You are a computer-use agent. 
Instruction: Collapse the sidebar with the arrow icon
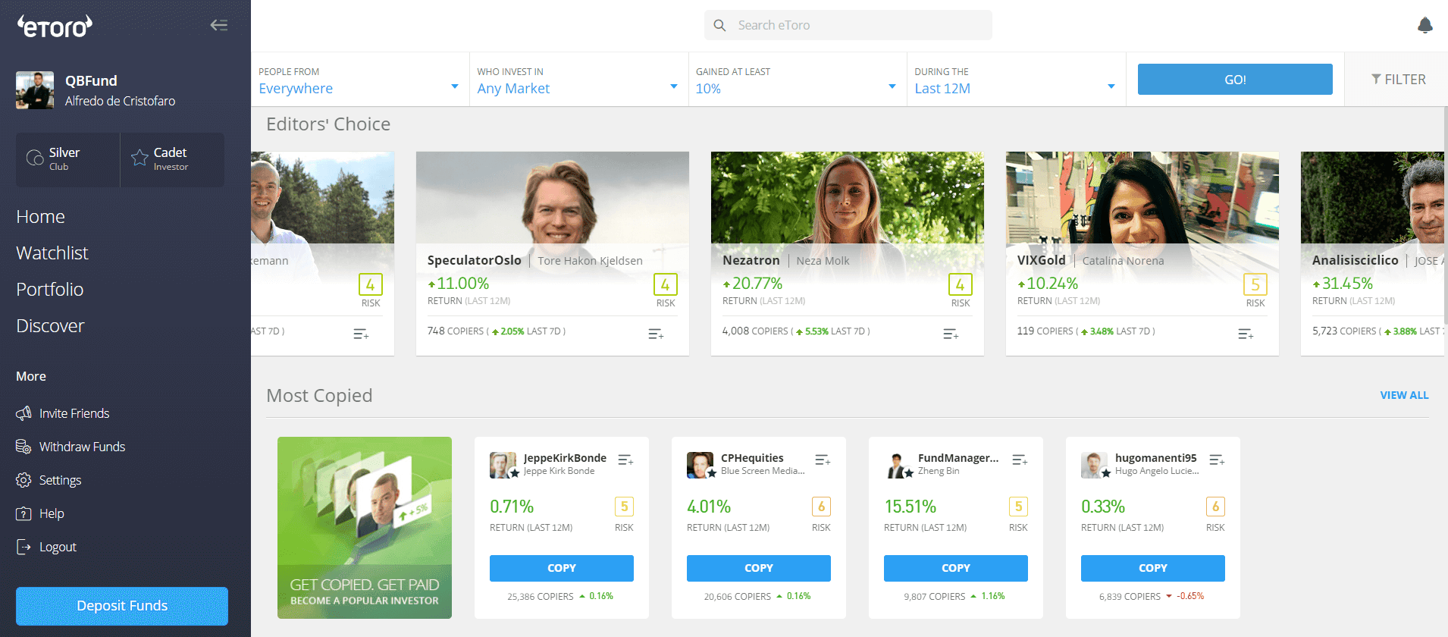coord(219,25)
